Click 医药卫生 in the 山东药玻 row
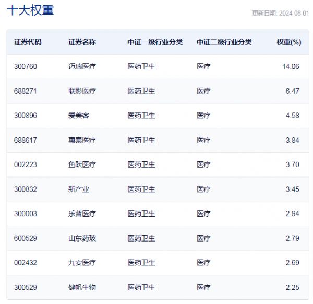Viewport: 313px width, 304px height. point(141,238)
